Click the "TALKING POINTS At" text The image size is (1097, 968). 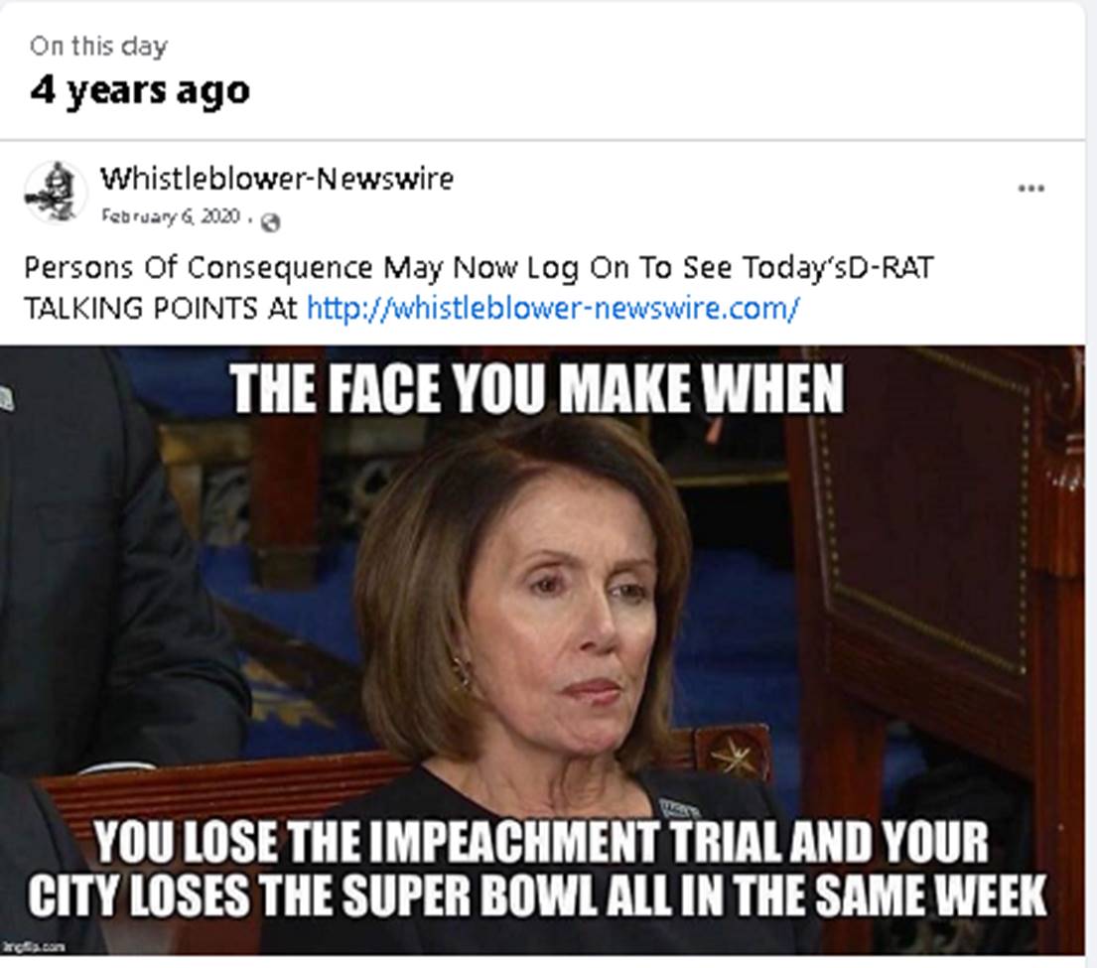click(161, 309)
